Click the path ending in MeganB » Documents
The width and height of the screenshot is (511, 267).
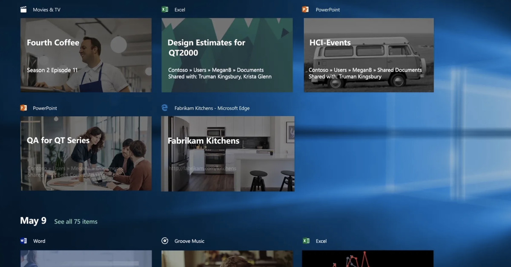tap(216, 70)
